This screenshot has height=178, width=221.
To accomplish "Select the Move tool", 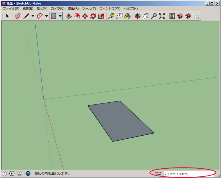I will pyautogui.click(x=85, y=17).
